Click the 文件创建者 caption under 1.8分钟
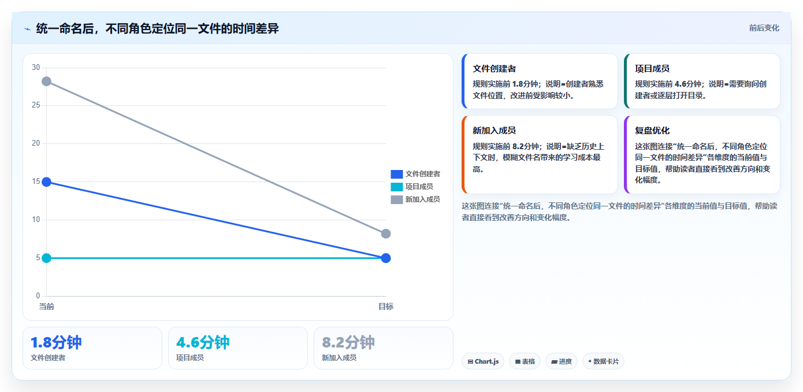803x392 pixels. (x=48, y=358)
